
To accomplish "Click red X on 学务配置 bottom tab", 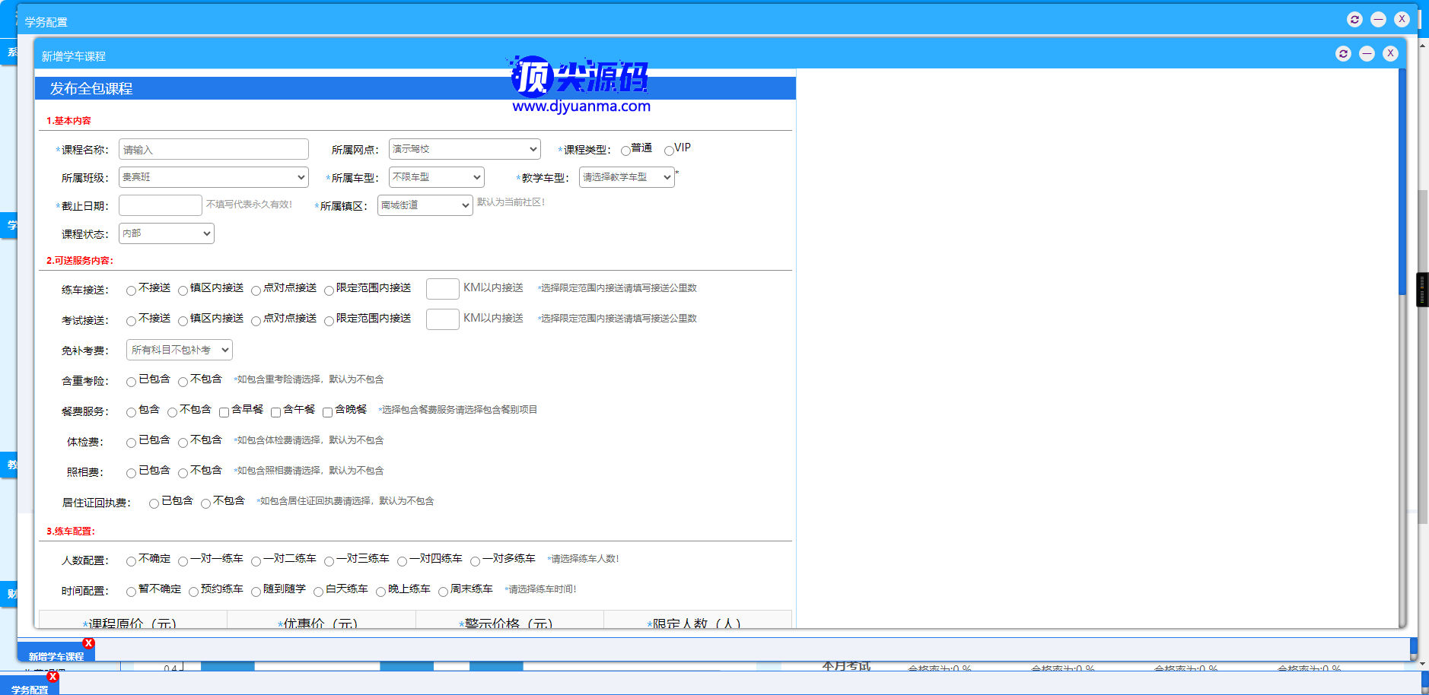I will [53, 677].
